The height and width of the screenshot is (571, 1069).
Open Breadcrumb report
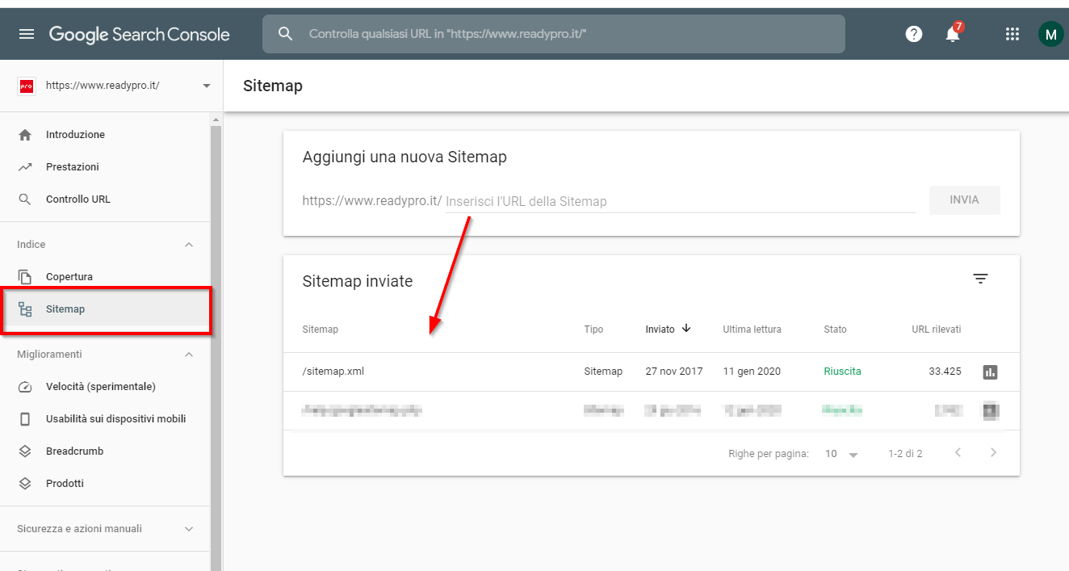pyautogui.click(x=75, y=451)
